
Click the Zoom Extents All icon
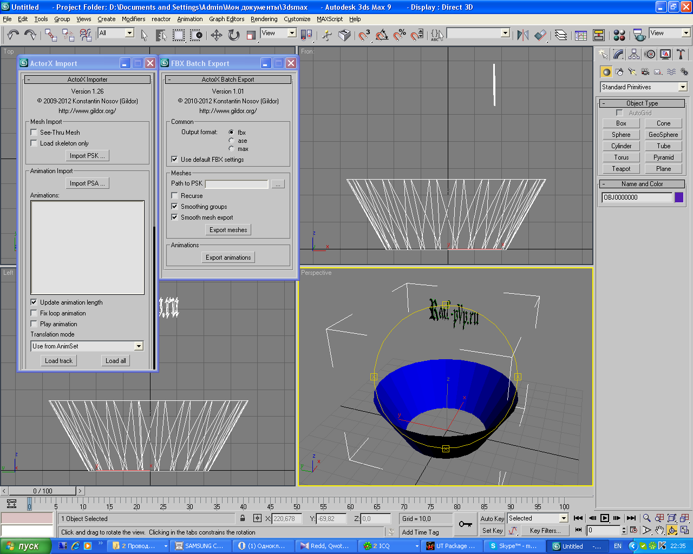click(x=672, y=518)
